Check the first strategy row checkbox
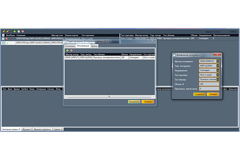The image size is (240, 160). click(3, 39)
